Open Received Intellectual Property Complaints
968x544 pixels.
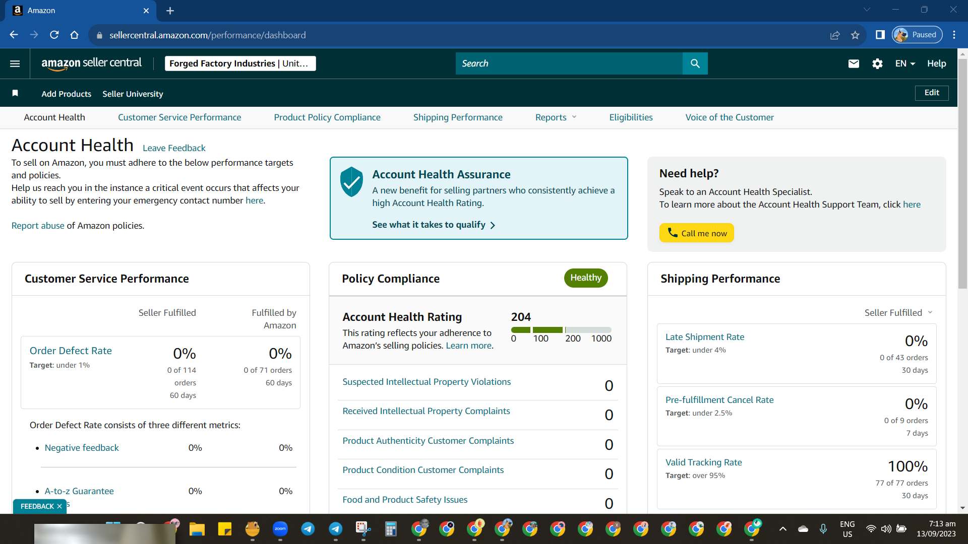426,411
